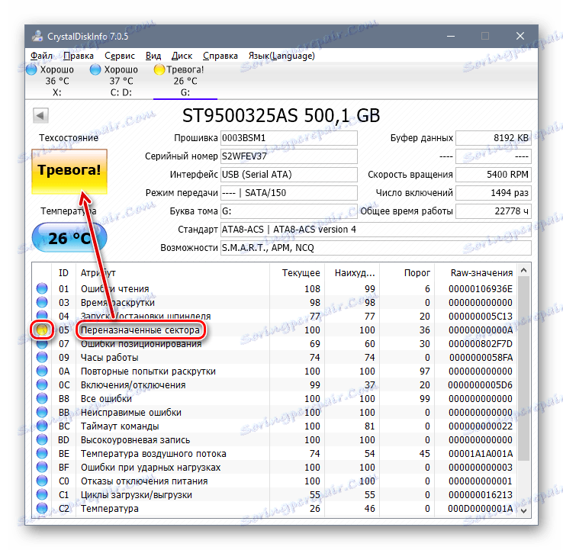The height and width of the screenshot is (550, 563).
Task: Select disk X: with Хорошо status
Action: [57, 81]
